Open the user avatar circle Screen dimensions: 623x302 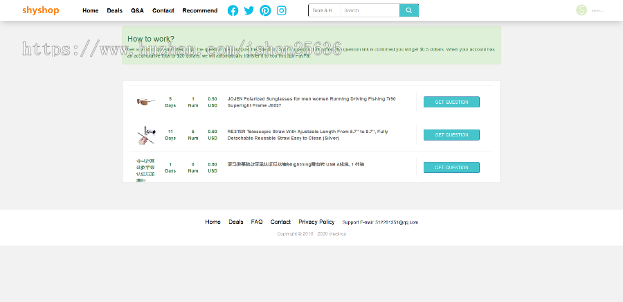click(x=581, y=10)
